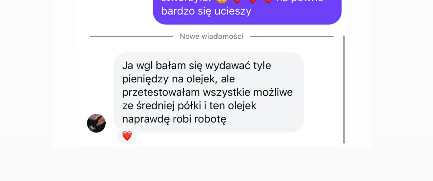Viewport: 433px width, 181px height.
Task: Click the words 'pieniędzy na olejek, ale'
Action: tap(178, 79)
